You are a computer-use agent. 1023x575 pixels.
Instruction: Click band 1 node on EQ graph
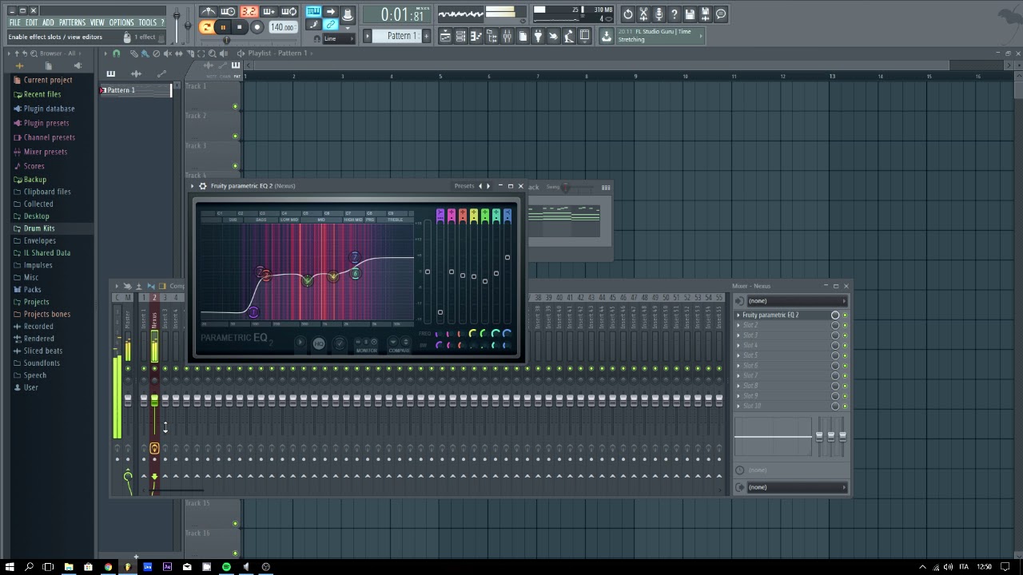click(x=253, y=312)
